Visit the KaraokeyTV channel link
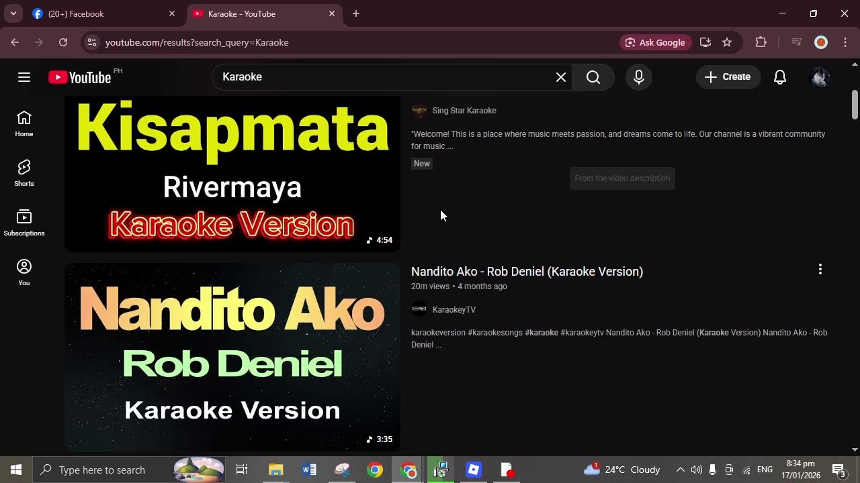860x483 pixels. [x=454, y=310]
